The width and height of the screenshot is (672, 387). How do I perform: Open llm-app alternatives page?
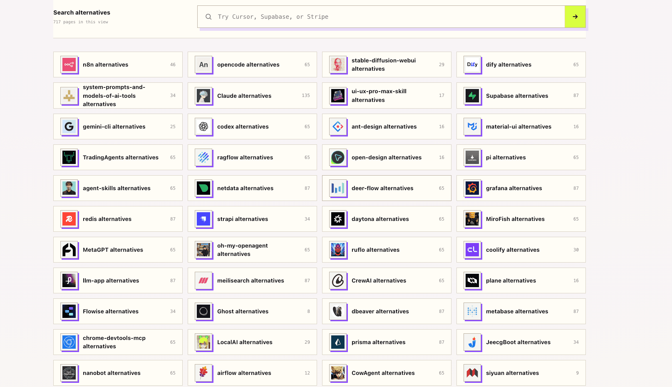click(118, 280)
